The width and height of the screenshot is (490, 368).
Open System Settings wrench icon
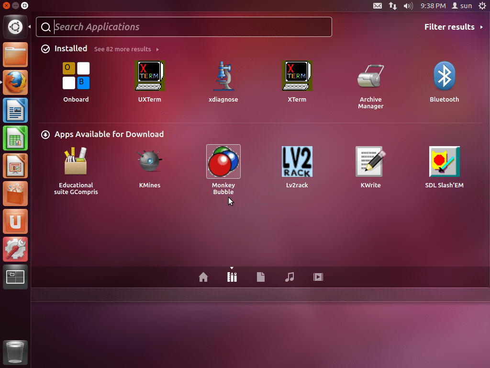pos(15,249)
